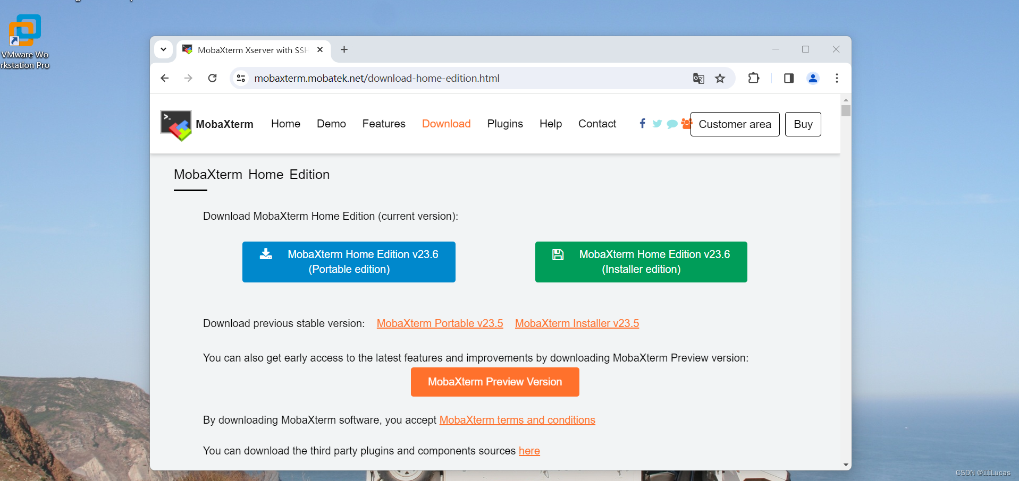
Task: Reload the current page
Action: coord(212,78)
